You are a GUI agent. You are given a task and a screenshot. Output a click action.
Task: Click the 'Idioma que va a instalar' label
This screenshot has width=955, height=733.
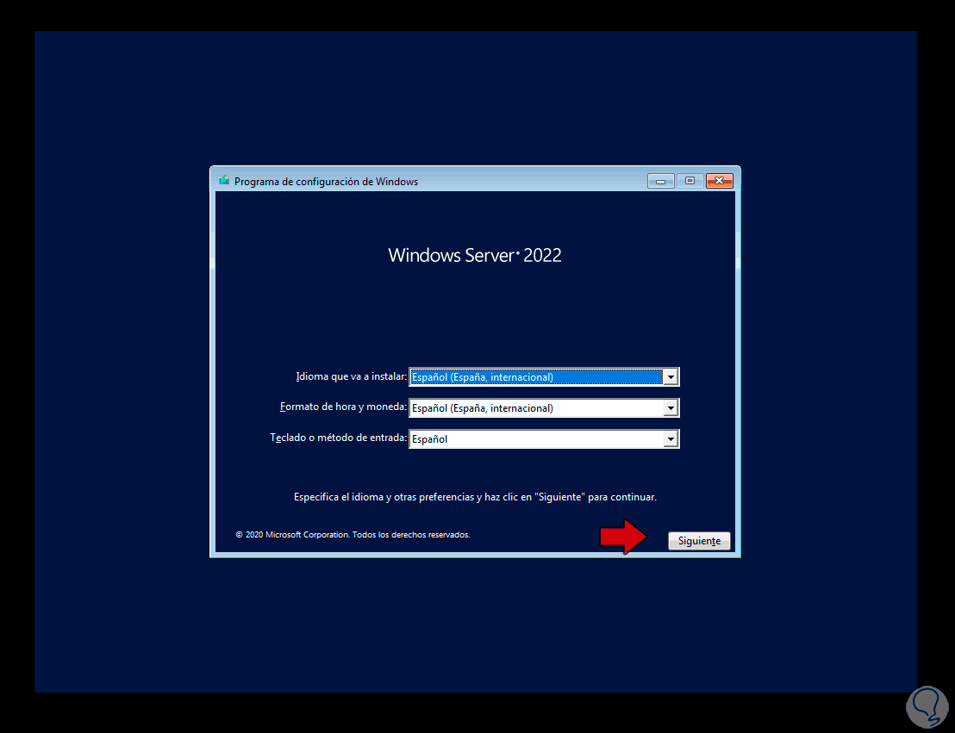click(351, 376)
